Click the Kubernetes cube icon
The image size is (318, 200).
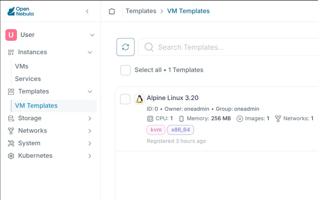pyautogui.click(x=11, y=156)
